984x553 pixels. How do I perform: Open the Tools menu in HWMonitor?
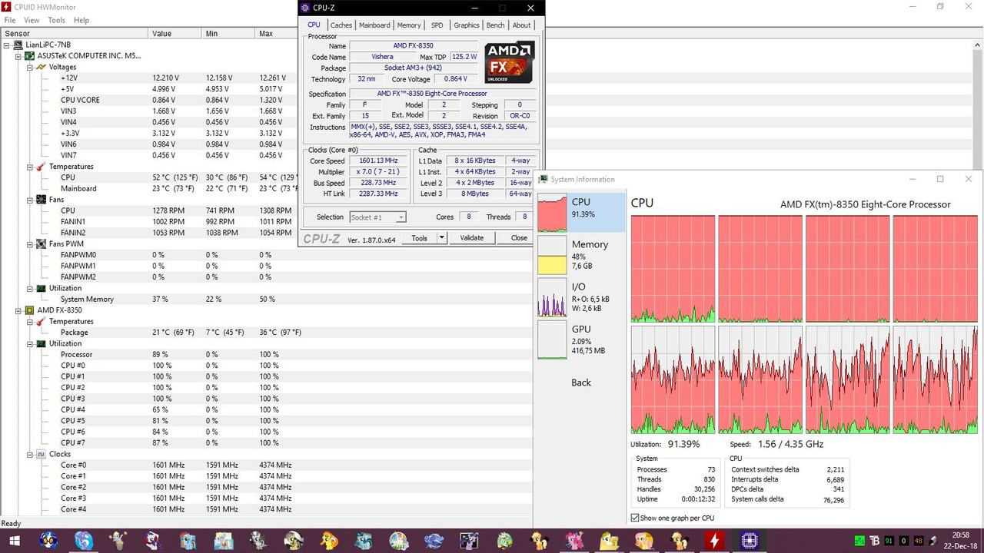(57, 20)
